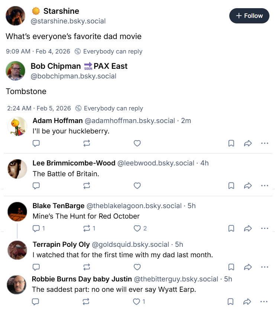Like the Hunt for Red October post
This screenshot has height=313, width=275.
point(140,228)
